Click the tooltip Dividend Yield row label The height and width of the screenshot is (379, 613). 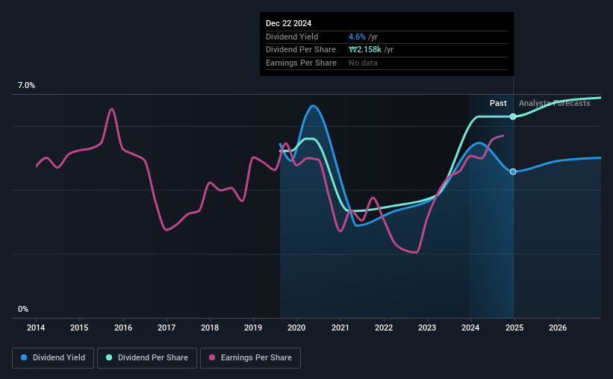(x=292, y=37)
